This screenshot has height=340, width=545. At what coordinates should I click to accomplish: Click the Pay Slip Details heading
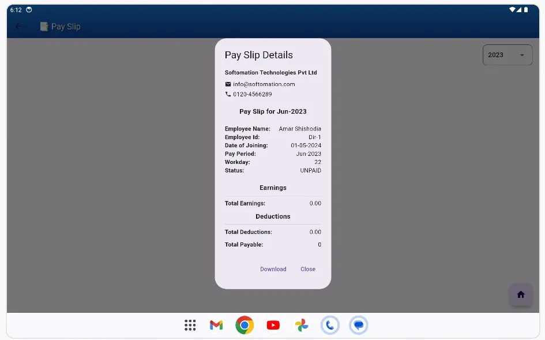pyautogui.click(x=258, y=55)
